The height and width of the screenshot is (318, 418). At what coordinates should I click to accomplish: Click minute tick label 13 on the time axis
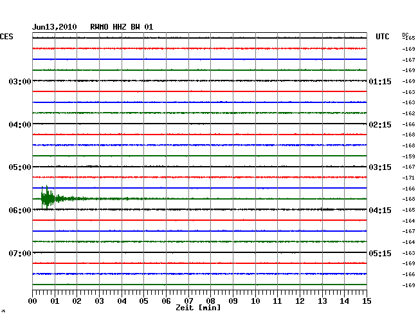[x=322, y=301]
